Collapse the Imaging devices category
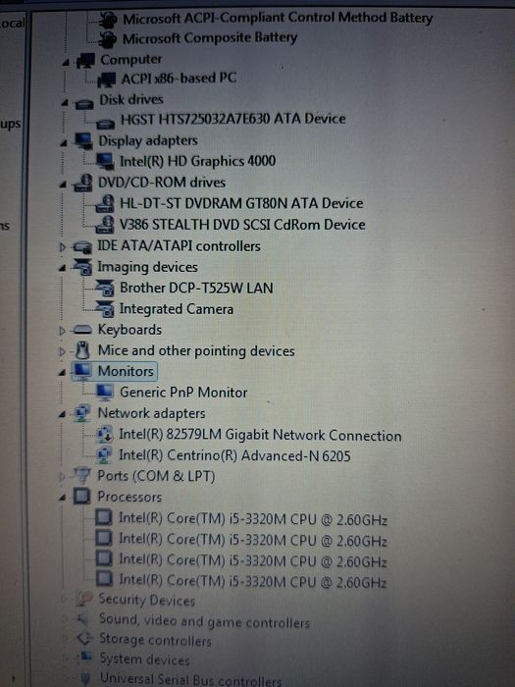This screenshot has height=687, width=515. (62, 268)
